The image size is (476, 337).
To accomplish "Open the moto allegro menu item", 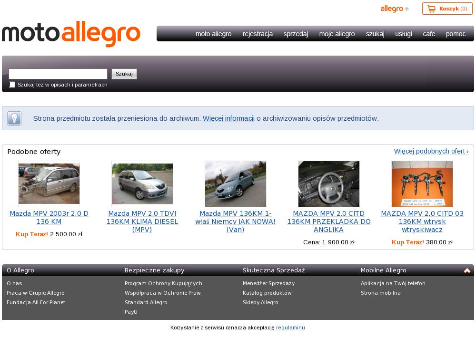I will [213, 34].
